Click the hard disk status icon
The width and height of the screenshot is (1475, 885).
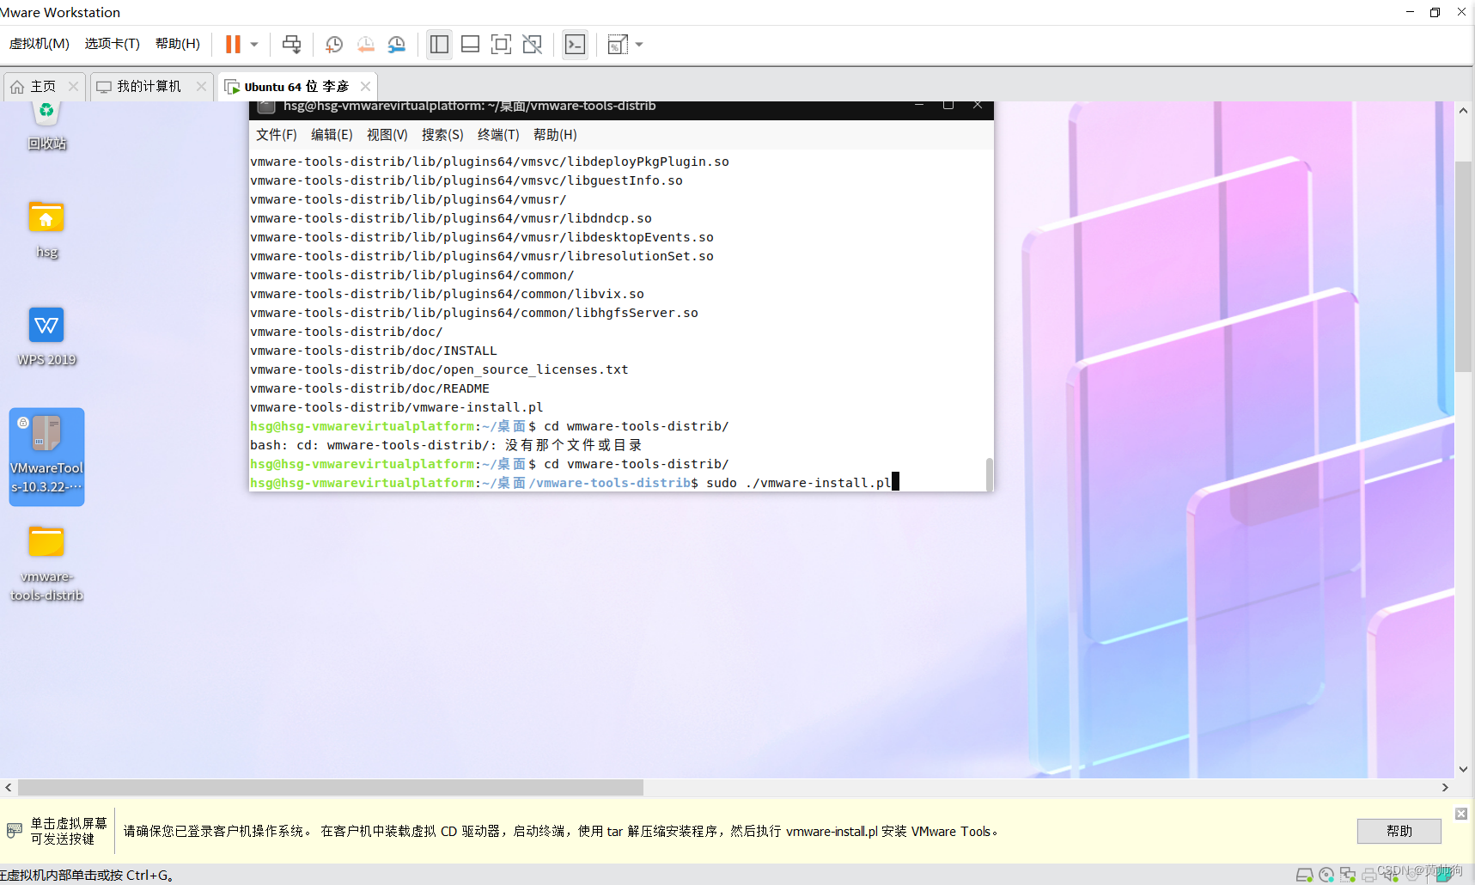click(x=1304, y=875)
